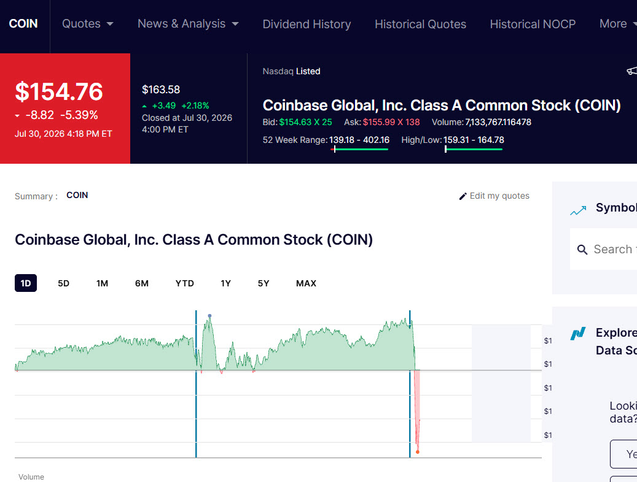The image size is (637, 482).
Task: Open Historical Quotes tab
Action: (x=420, y=25)
